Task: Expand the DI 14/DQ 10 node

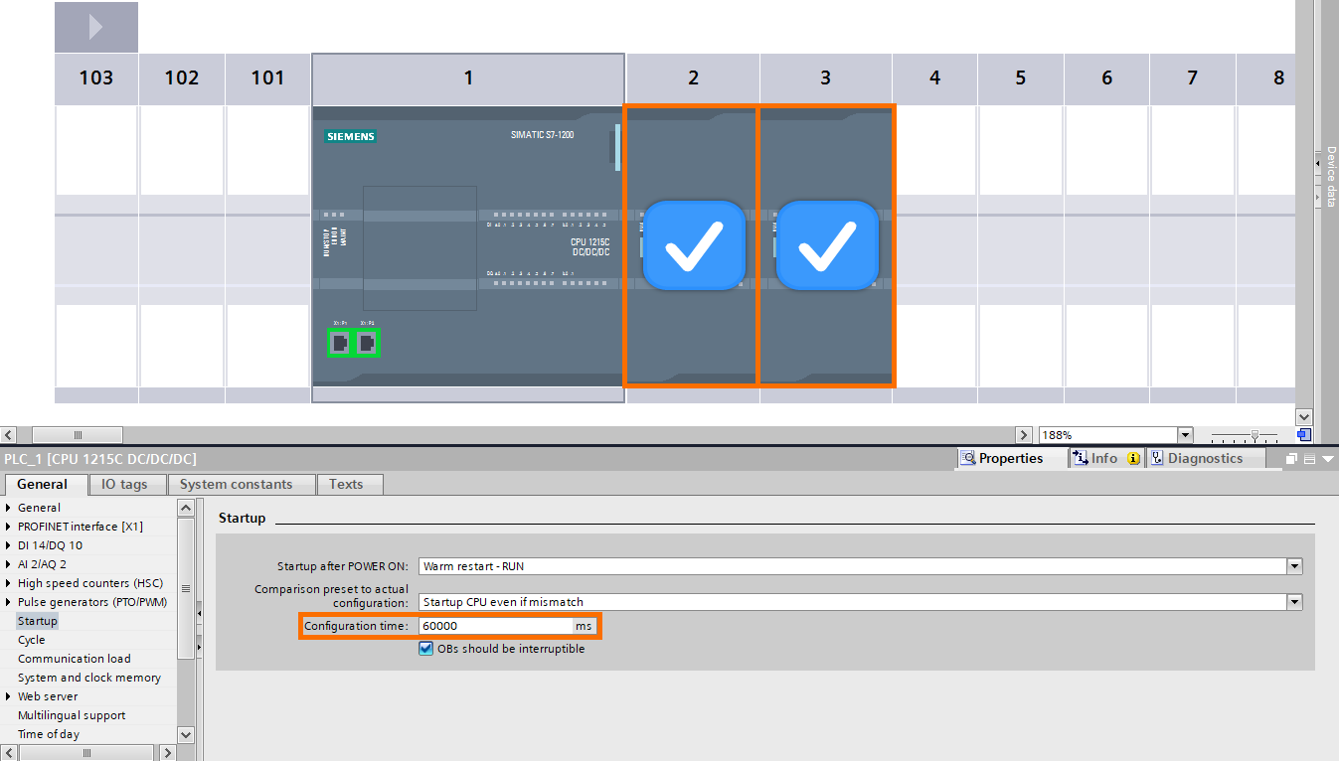Action: (x=9, y=545)
